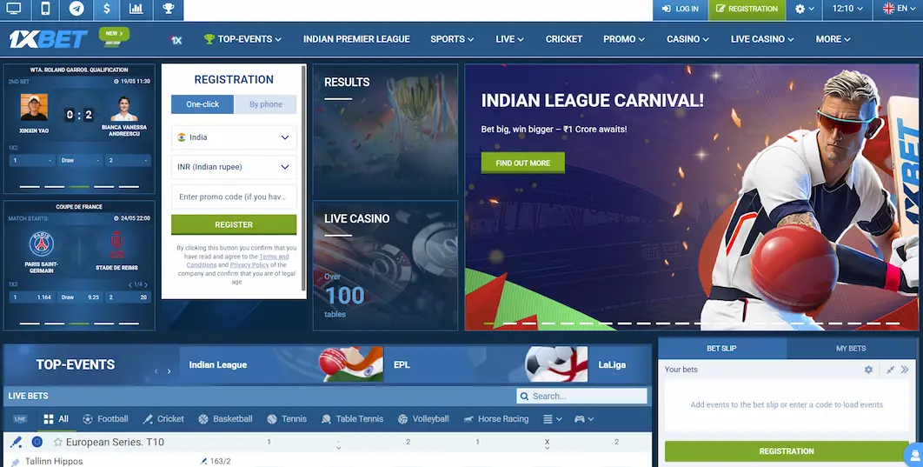Expand the gamepad esports dropdown
The image size is (923, 467).
point(584,418)
